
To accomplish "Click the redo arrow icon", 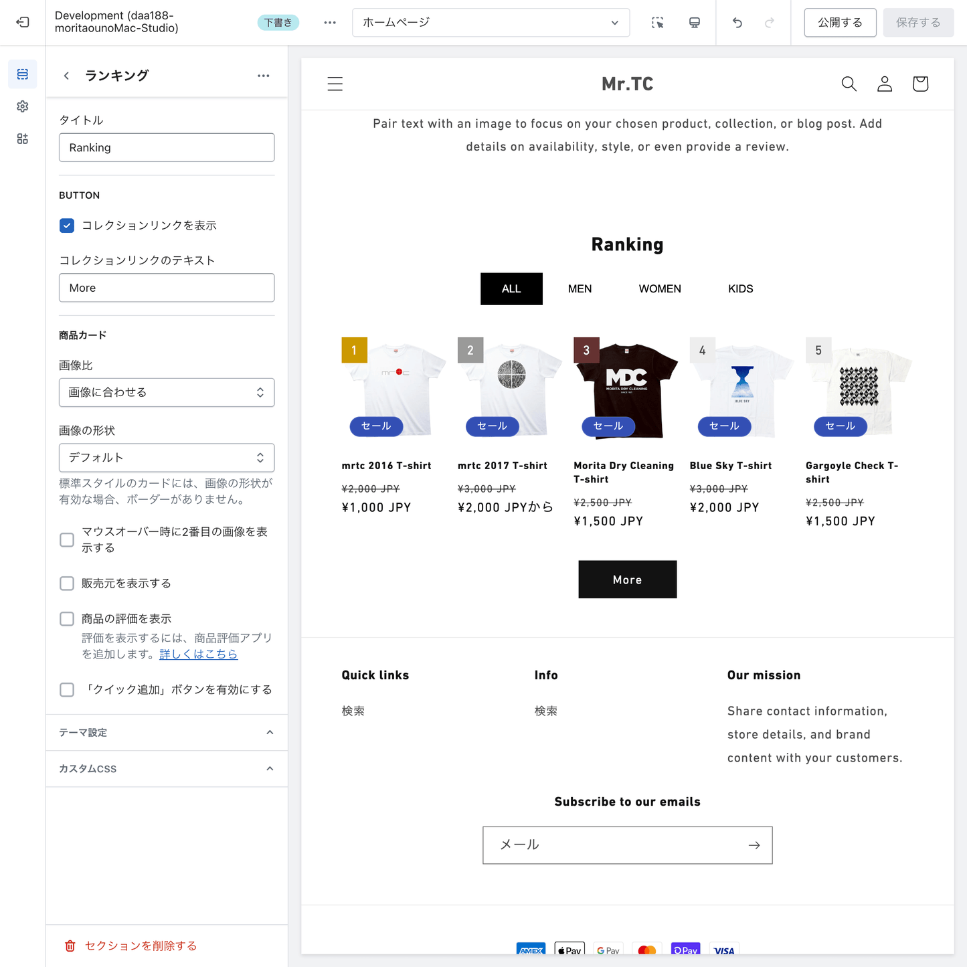I will point(769,22).
